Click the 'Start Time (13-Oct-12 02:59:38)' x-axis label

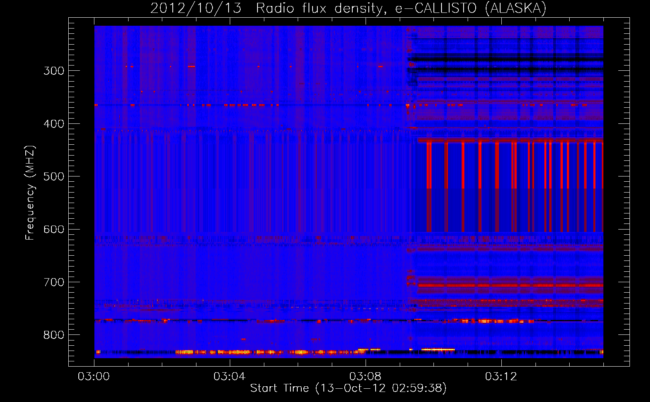[x=348, y=388]
